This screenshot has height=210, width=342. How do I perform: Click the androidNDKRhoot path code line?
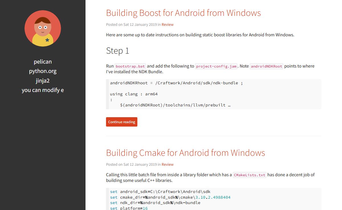(x=176, y=83)
